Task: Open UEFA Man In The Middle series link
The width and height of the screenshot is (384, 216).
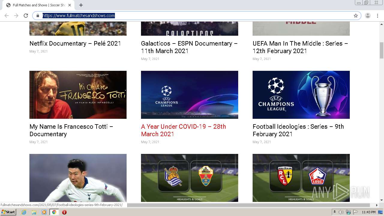Action: pos(300,47)
